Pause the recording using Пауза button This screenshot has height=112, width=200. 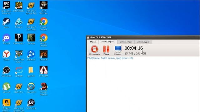106,50
